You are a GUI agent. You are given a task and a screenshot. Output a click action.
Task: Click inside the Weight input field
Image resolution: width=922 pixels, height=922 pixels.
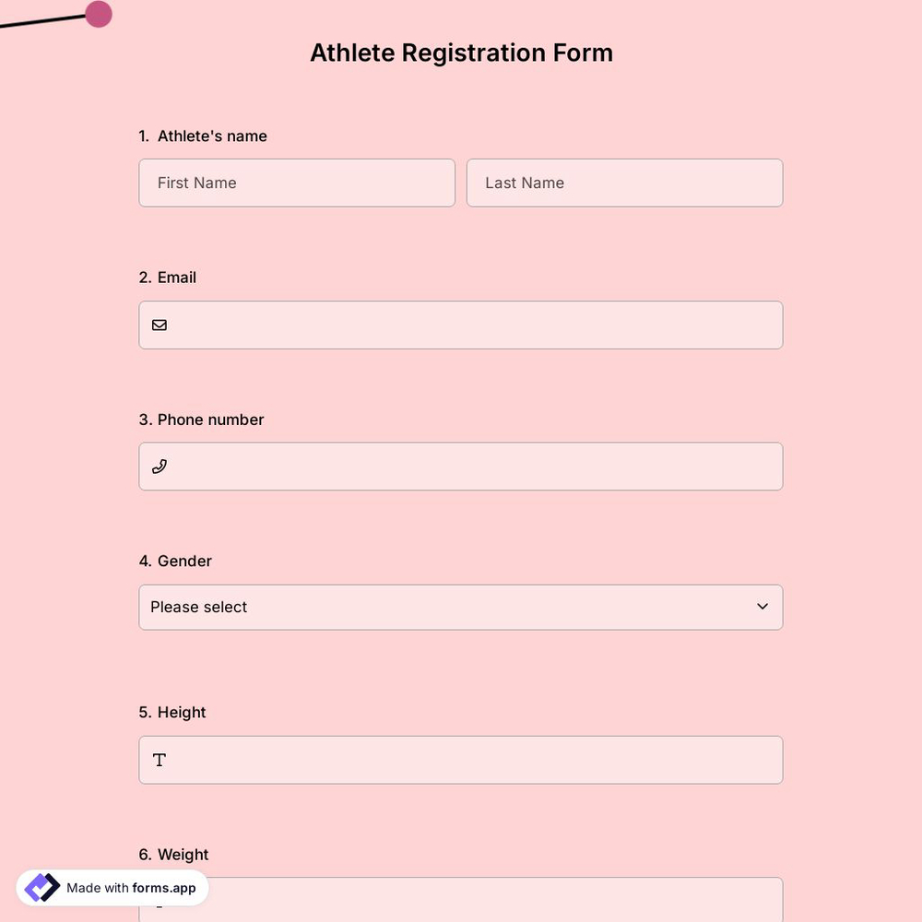pos(461,902)
